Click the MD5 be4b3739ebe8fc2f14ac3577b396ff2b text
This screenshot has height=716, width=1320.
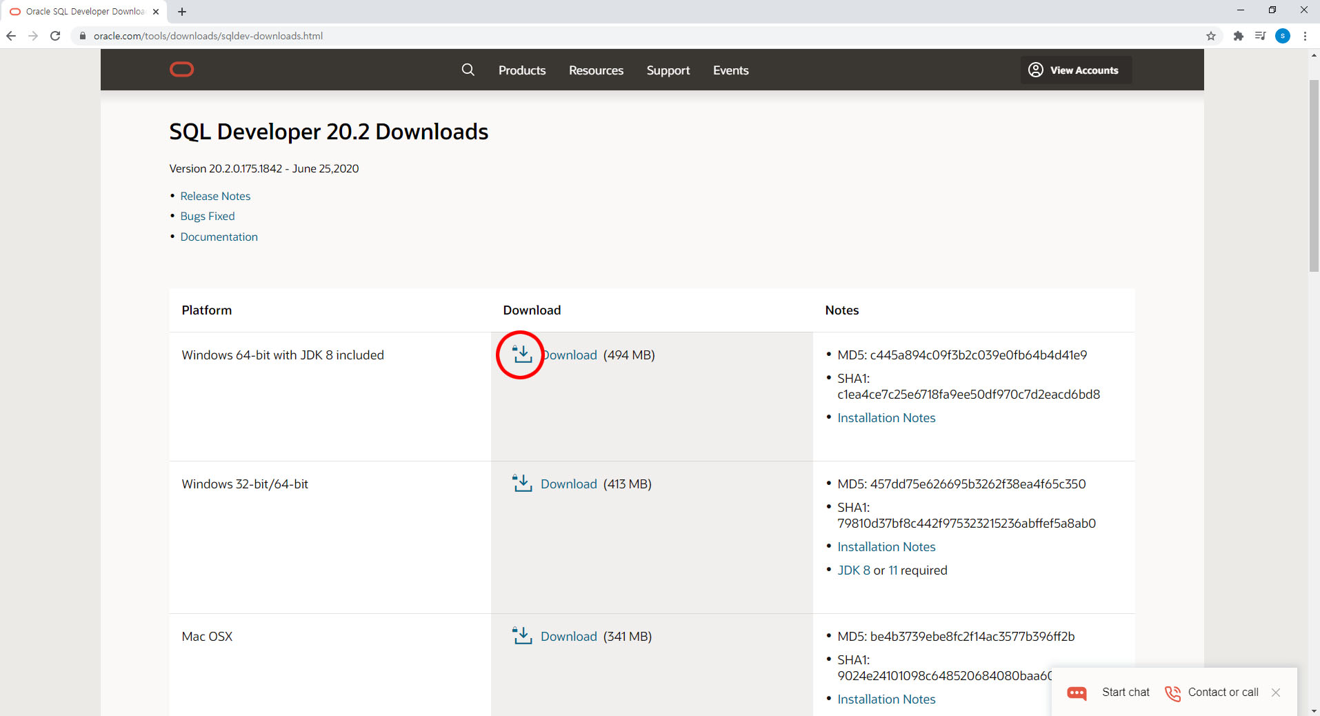point(956,637)
